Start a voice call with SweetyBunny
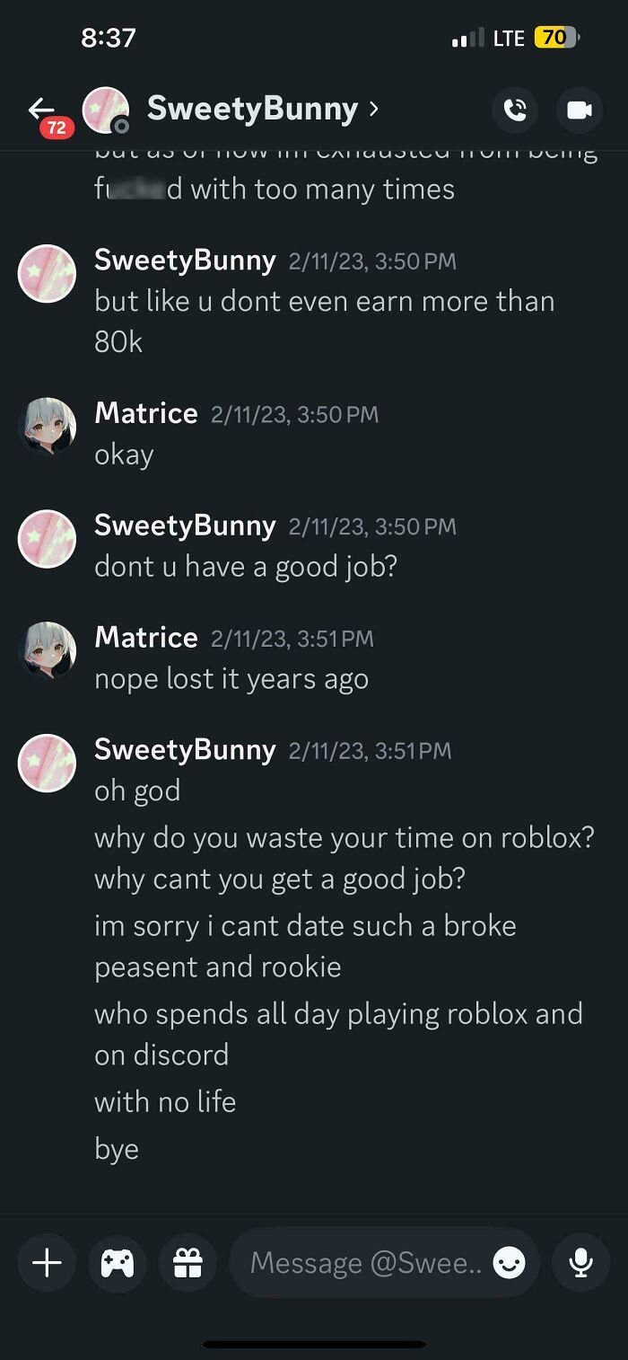 (x=515, y=109)
